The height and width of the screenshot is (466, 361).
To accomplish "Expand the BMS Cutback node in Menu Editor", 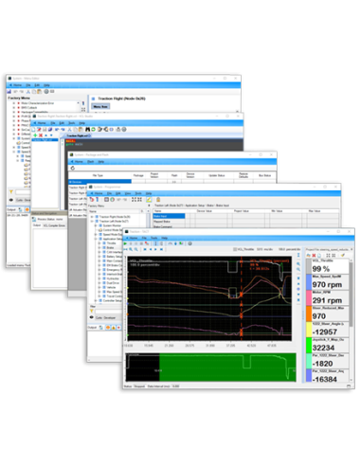I will click(14, 108).
